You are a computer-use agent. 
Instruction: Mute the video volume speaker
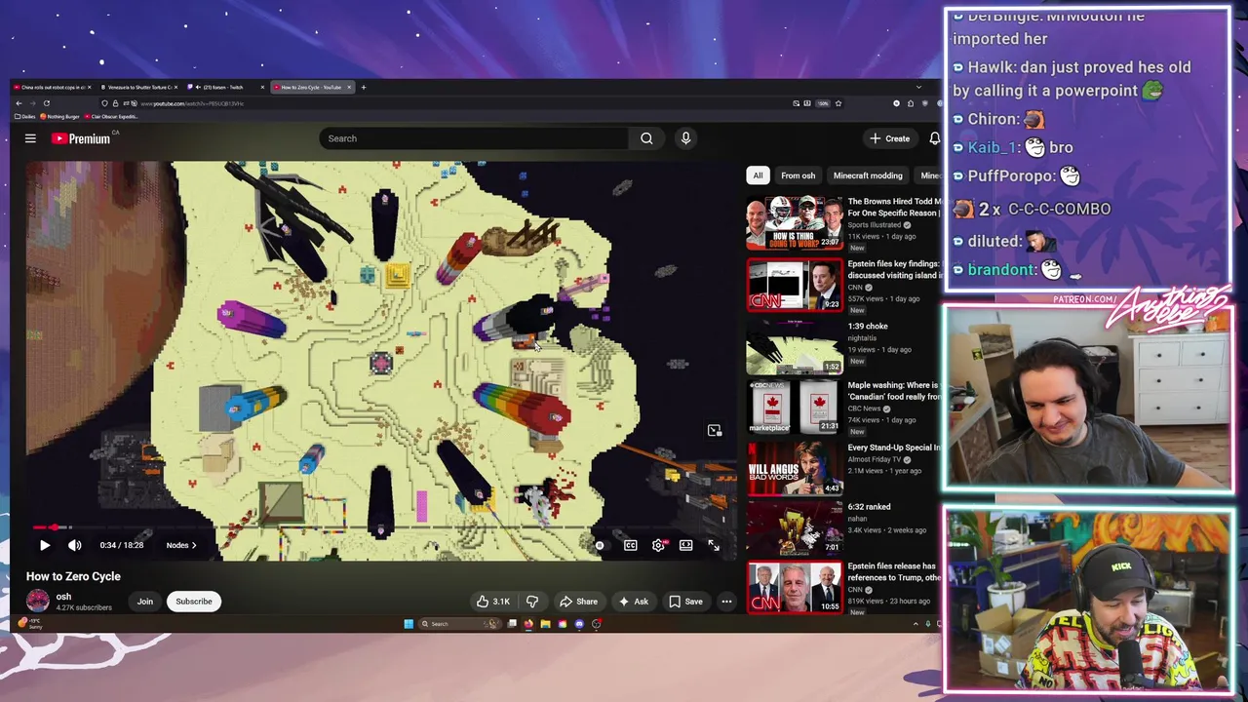pyautogui.click(x=74, y=545)
